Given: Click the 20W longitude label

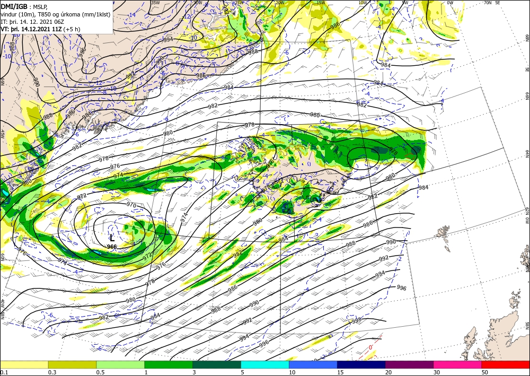Looking at the screenshot, I should click(279, 3).
